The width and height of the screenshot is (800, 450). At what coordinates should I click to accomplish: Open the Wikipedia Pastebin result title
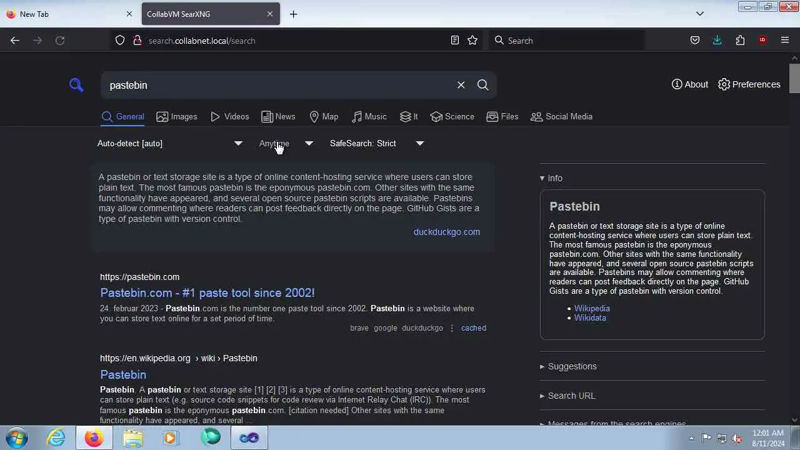click(x=123, y=374)
